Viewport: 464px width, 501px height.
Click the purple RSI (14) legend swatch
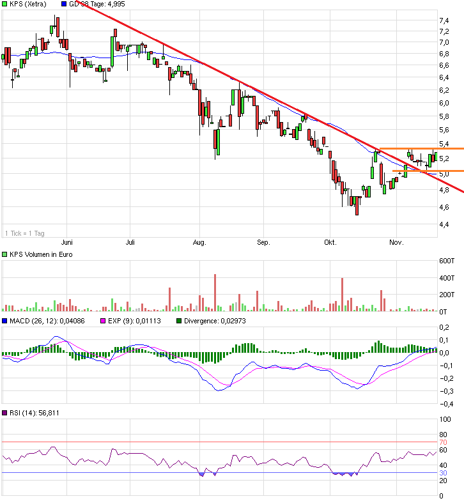click(4, 413)
